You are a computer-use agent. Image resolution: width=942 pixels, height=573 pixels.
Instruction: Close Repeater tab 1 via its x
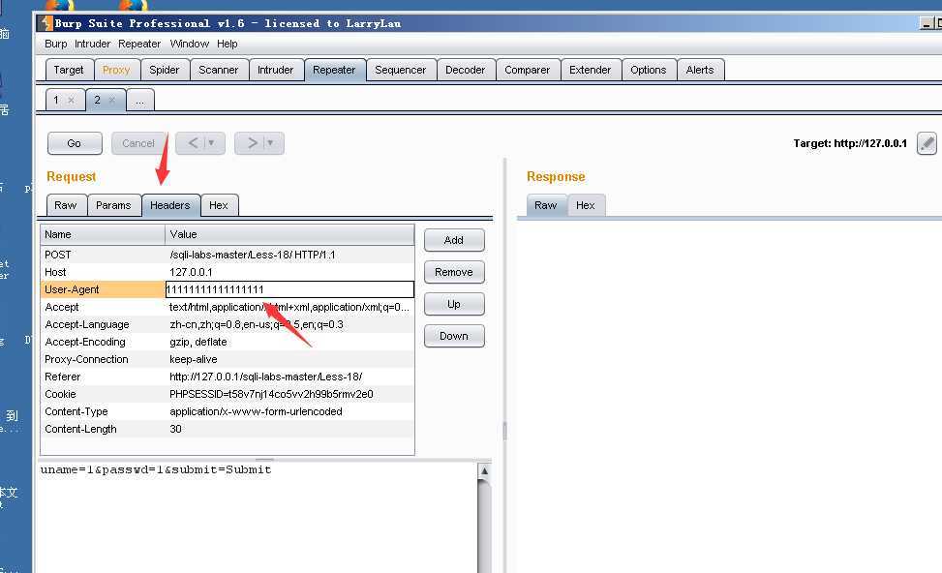71,101
